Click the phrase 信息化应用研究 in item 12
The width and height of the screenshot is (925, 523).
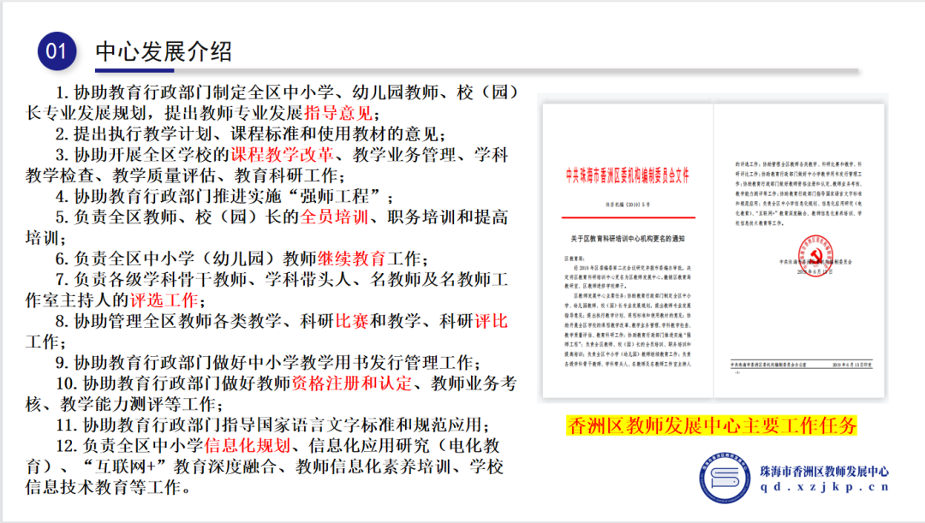(x=369, y=446)
